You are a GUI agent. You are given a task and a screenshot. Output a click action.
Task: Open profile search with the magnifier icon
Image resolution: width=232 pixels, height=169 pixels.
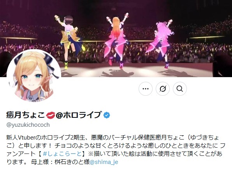(180, 89)
